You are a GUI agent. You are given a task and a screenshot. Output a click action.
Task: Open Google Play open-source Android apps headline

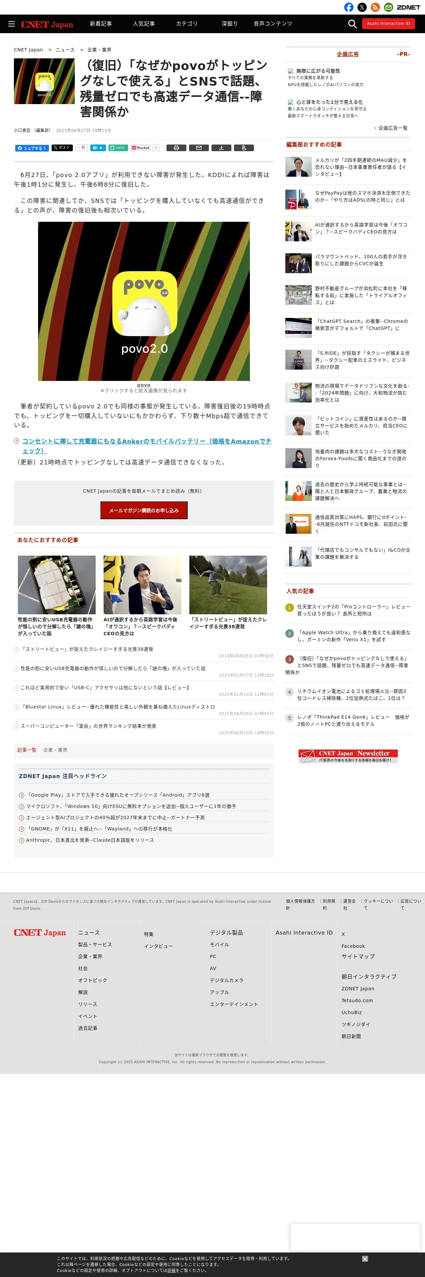click(x=118, y=795)
